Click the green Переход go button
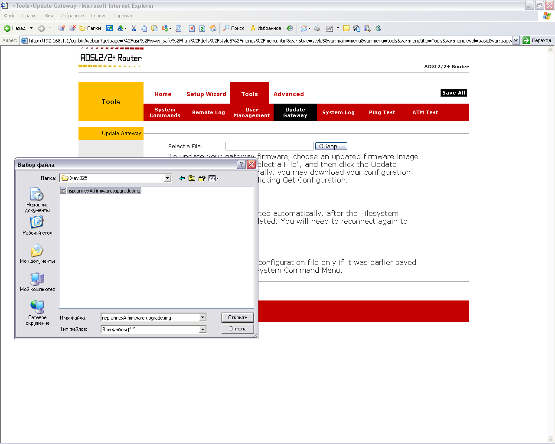 coord(537,40)
